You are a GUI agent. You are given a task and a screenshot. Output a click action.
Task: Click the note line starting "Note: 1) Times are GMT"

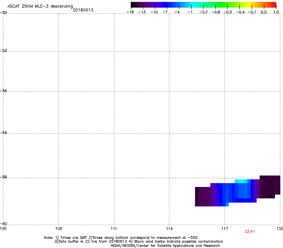pyautogui.click(x=121, y=238)
